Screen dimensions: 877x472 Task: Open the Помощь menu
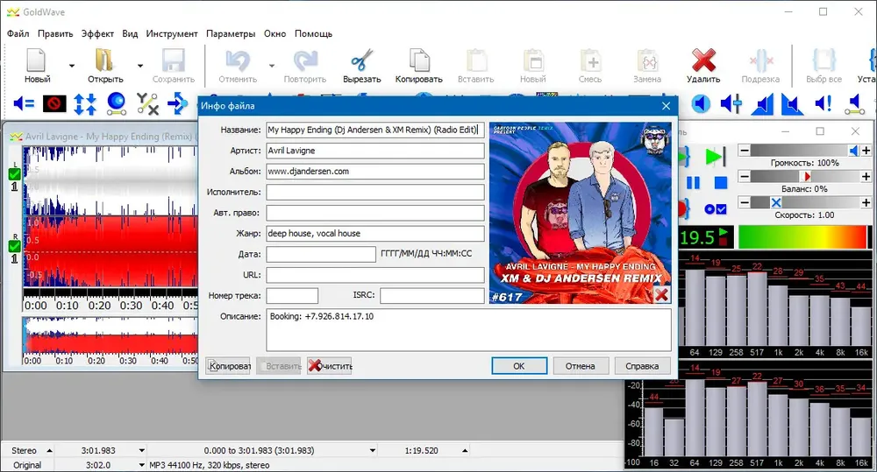point(313,33)
